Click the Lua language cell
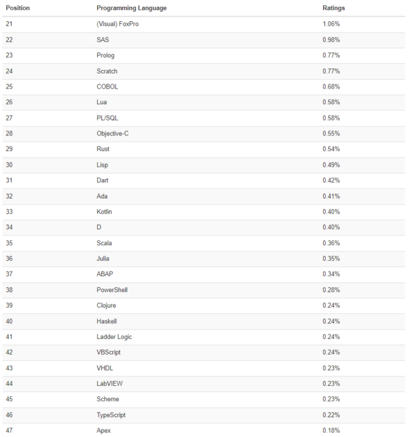The height and width of the screenshot is (437, 408). tap(103, 102)
